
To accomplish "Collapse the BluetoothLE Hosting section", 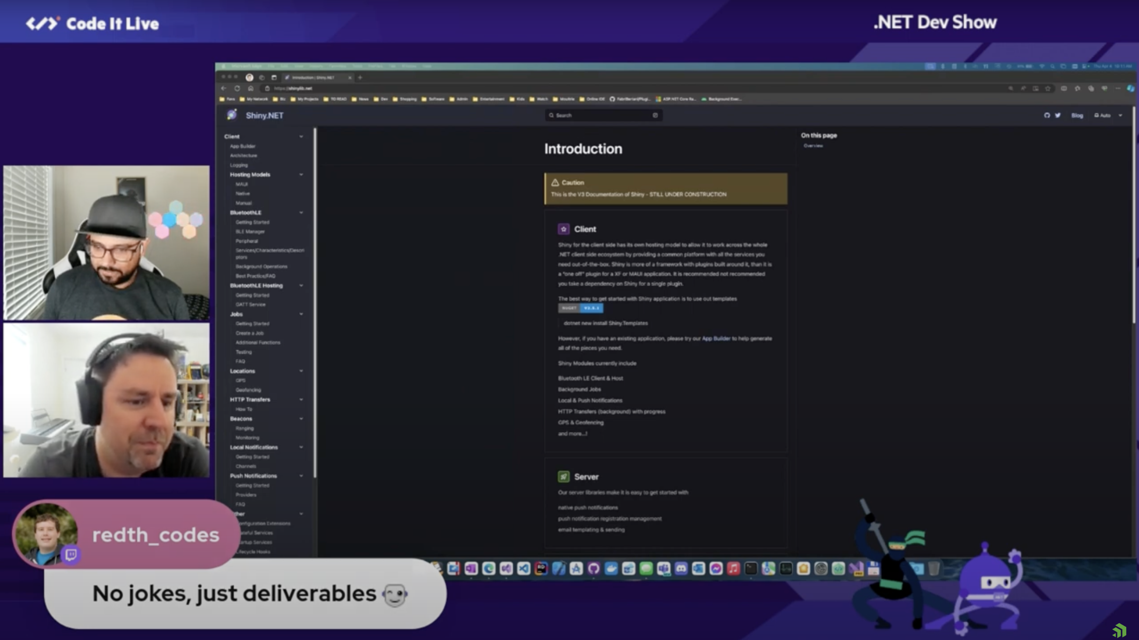I will pos(301,286).
